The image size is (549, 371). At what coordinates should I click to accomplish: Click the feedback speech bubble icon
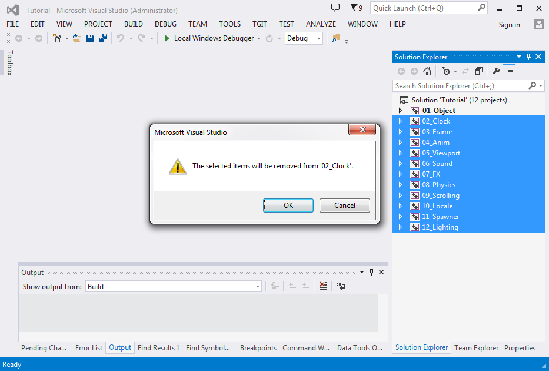(335, 8)
